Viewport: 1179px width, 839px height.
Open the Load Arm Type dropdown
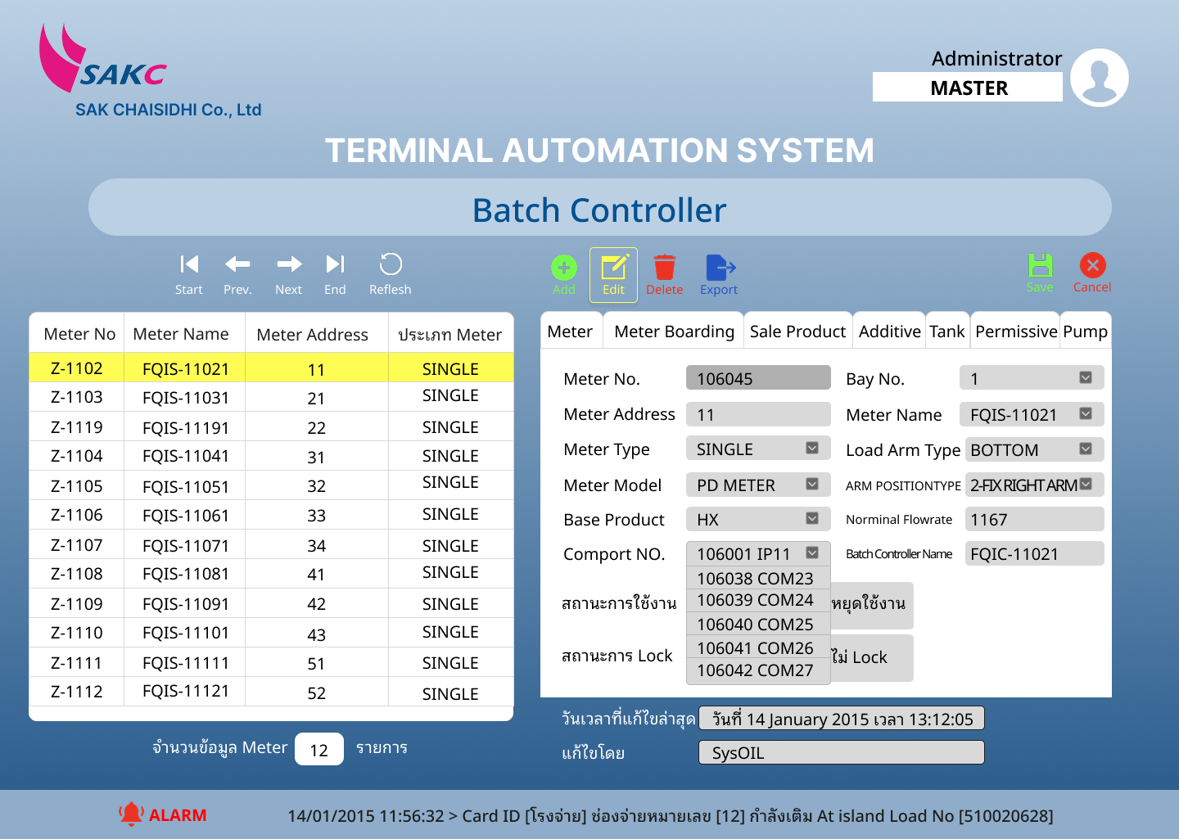point(1086,449)
